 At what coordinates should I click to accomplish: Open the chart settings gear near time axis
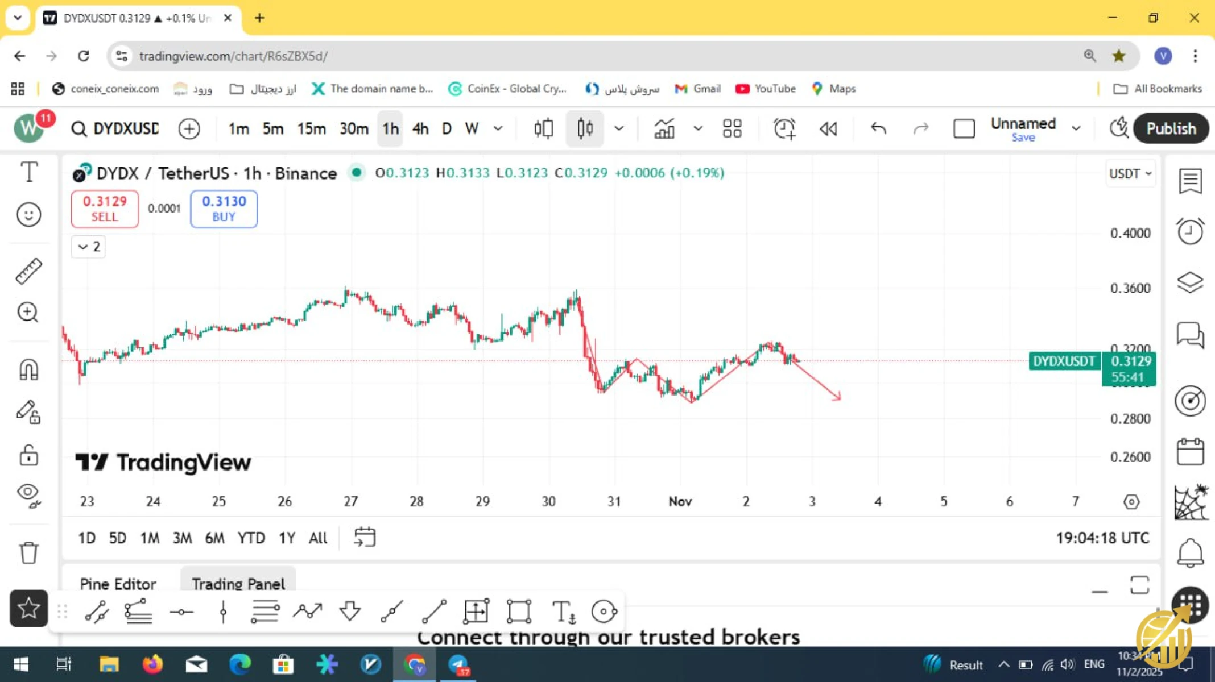click(x=1131, y=502)
